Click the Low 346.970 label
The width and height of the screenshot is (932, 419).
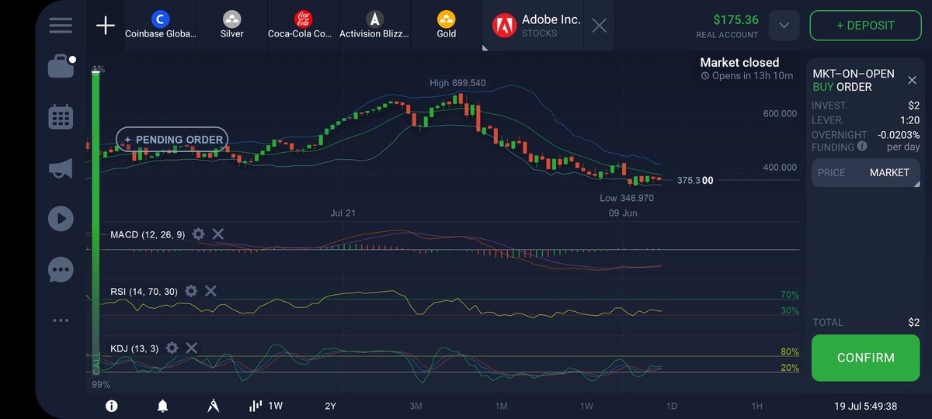pyautogui.click(x=627, y=198)
